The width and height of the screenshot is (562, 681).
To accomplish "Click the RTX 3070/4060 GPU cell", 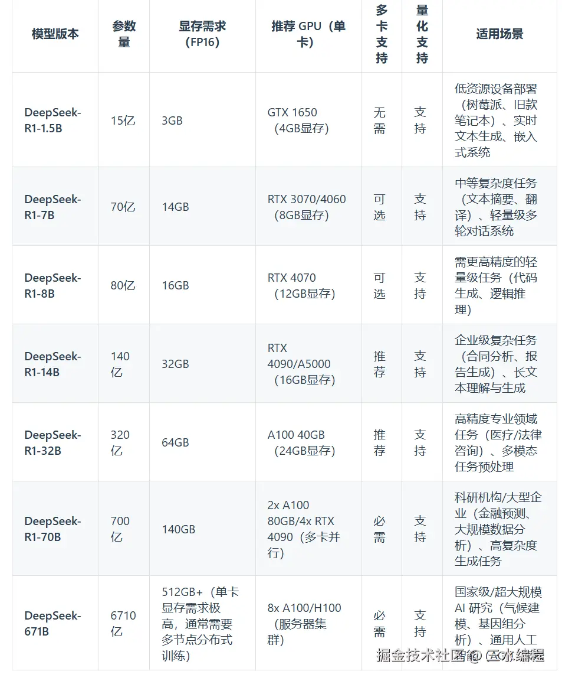I will pos(306,207).
